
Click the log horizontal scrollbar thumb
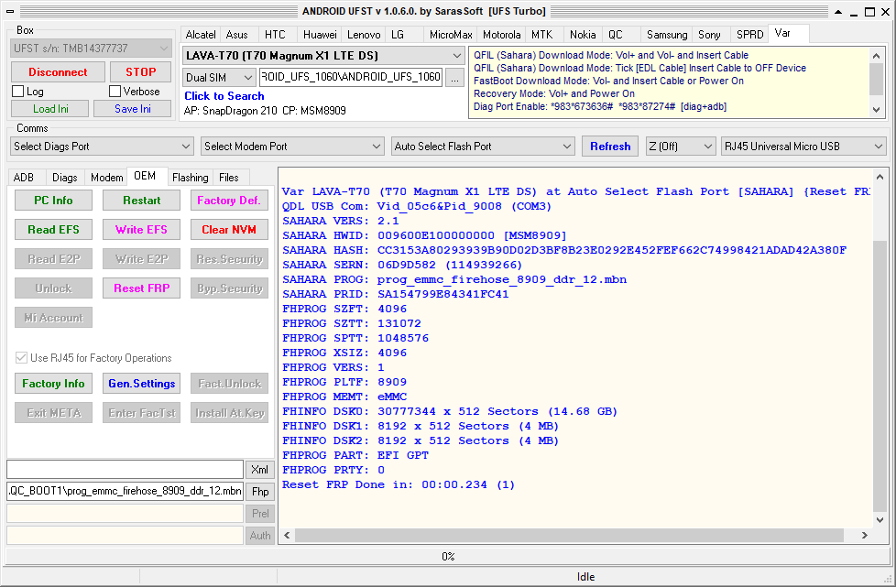pyautogui.click(x=569, y=535)
